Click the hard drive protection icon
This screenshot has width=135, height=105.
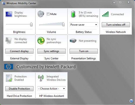(x=9, y=78)
